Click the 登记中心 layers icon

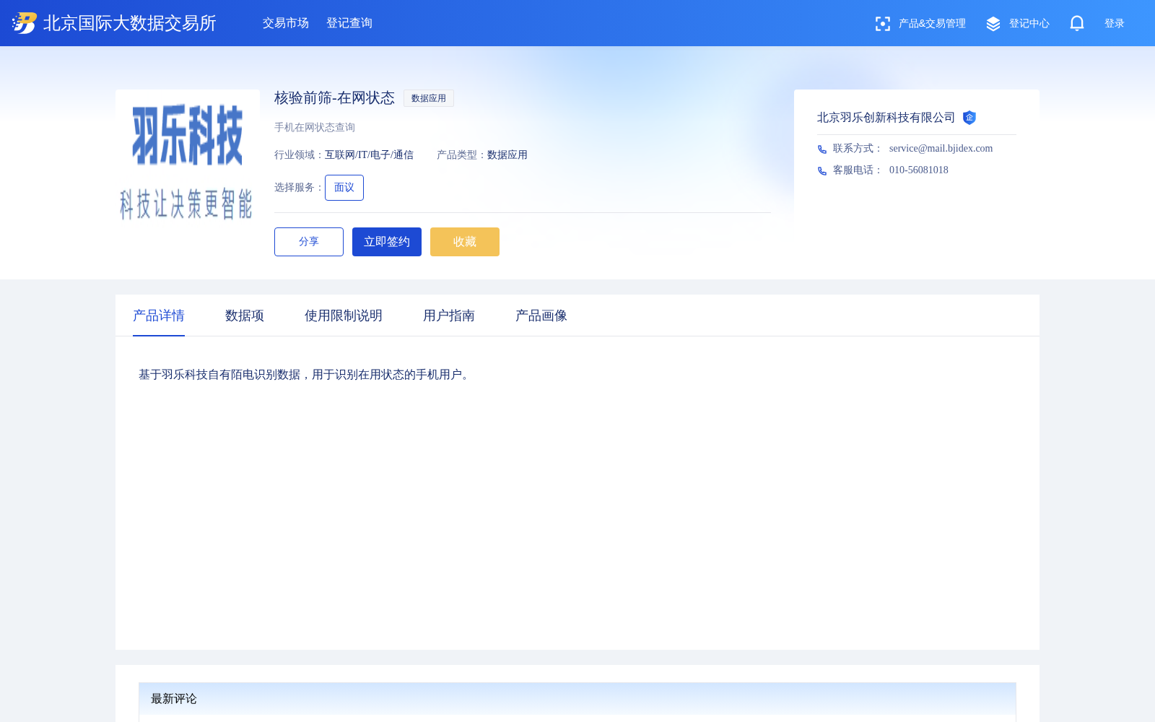click(x=993, y=24)
